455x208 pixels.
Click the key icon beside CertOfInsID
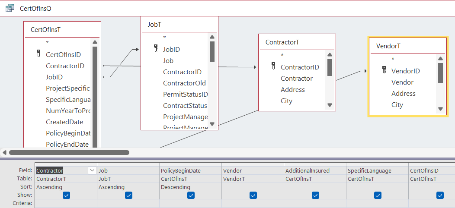[39, 54]
